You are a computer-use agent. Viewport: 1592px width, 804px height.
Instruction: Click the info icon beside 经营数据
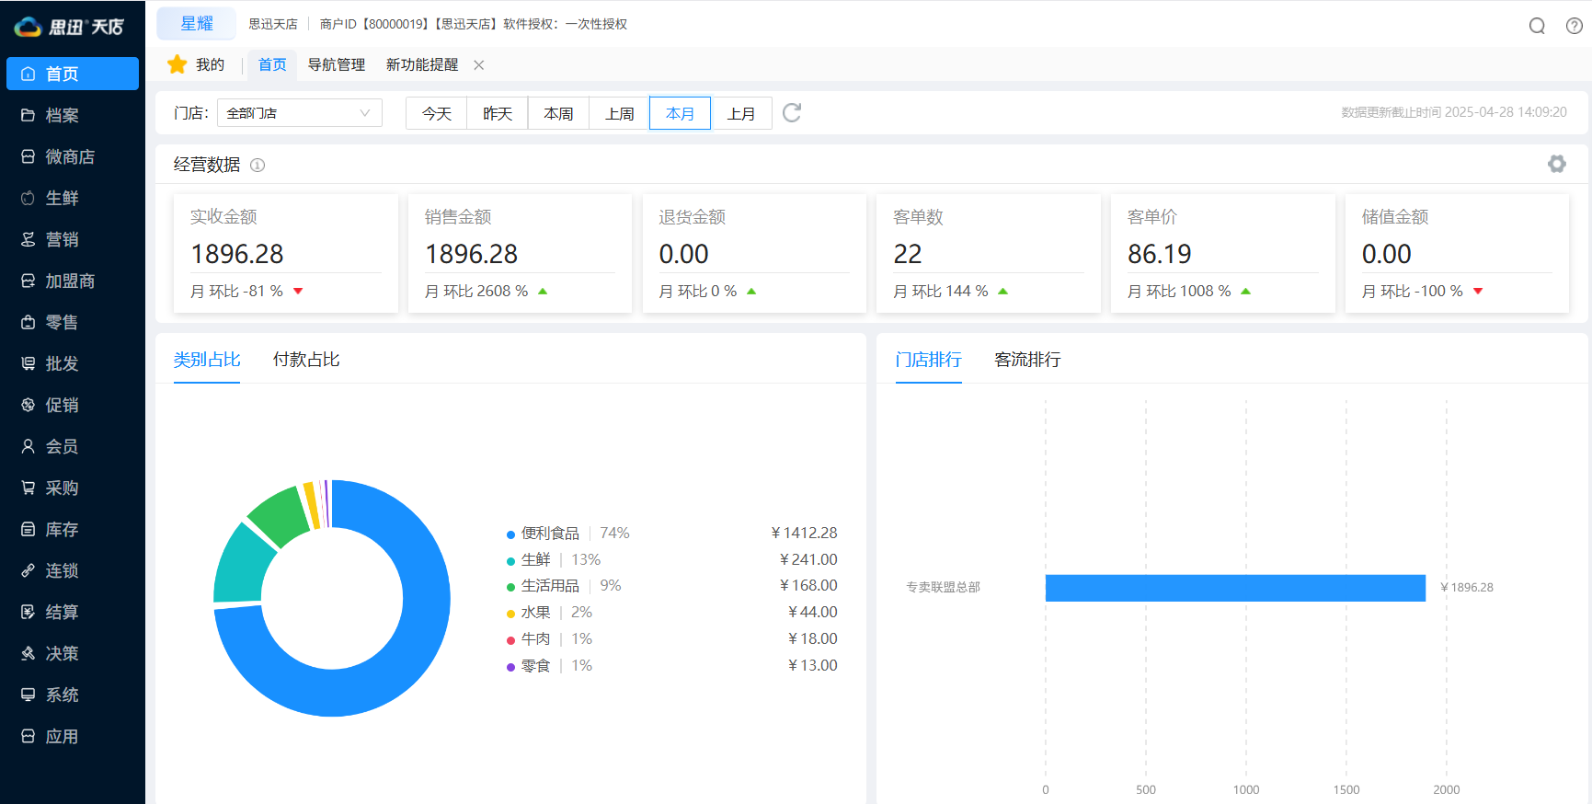pos(258,166)
